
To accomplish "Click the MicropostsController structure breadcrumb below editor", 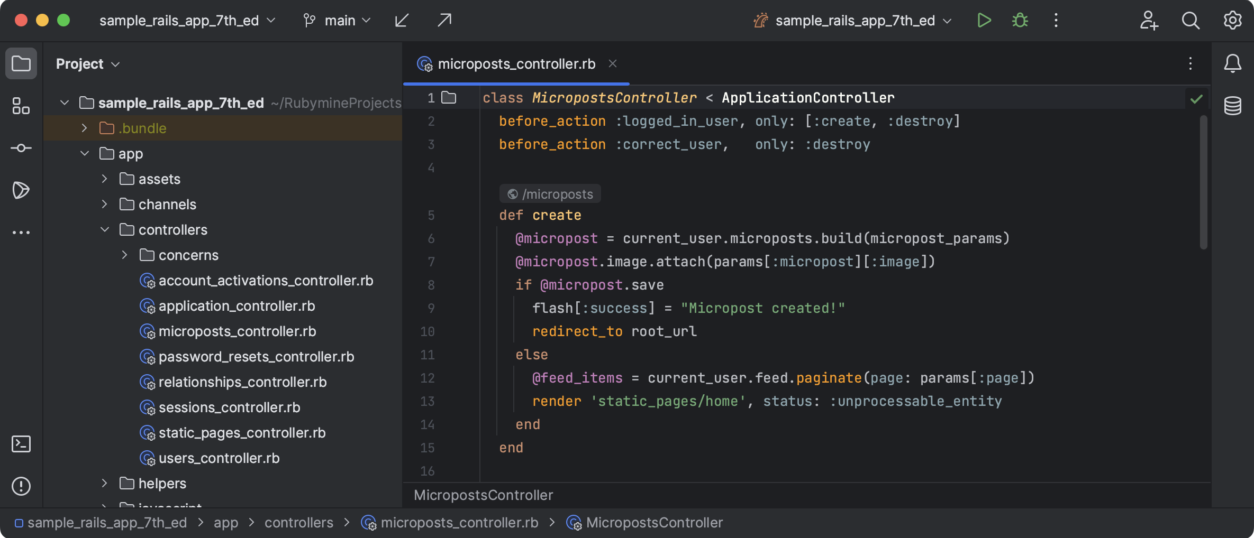I will 484,495.
